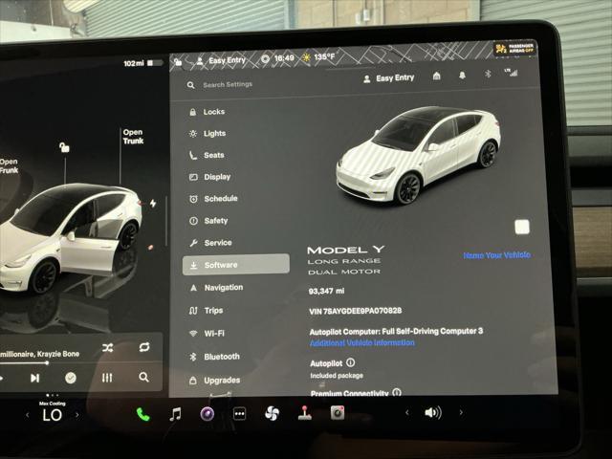
Task: Tap the unlock padlock icon above the car
Action: click(64, 147)
